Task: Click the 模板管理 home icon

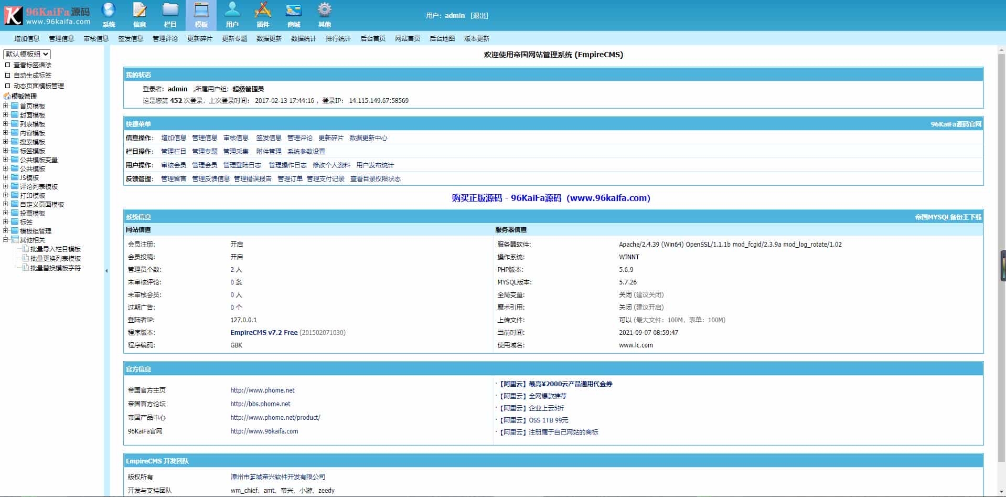Action: point(7,96)
